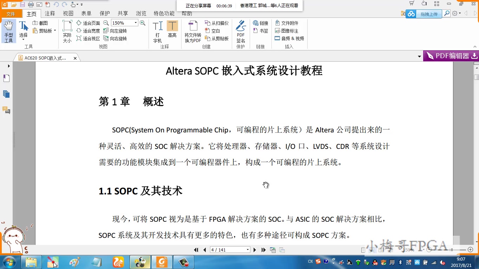Choose Fit Page (适合页面)
Screen dimensions: 479x269
[x=88, y=23]
